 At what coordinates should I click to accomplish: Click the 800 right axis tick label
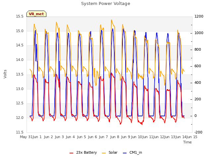[198, 50]
